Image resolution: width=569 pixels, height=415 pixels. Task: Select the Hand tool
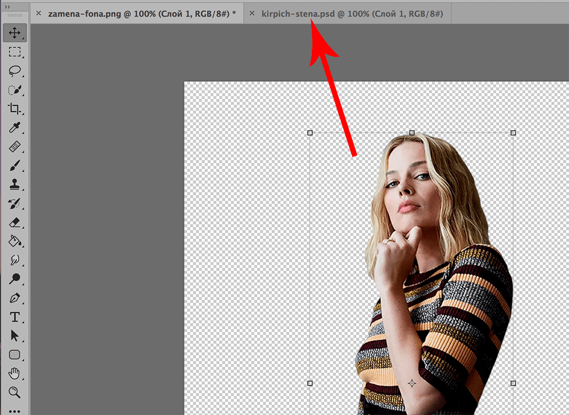[x=15, y=374]
